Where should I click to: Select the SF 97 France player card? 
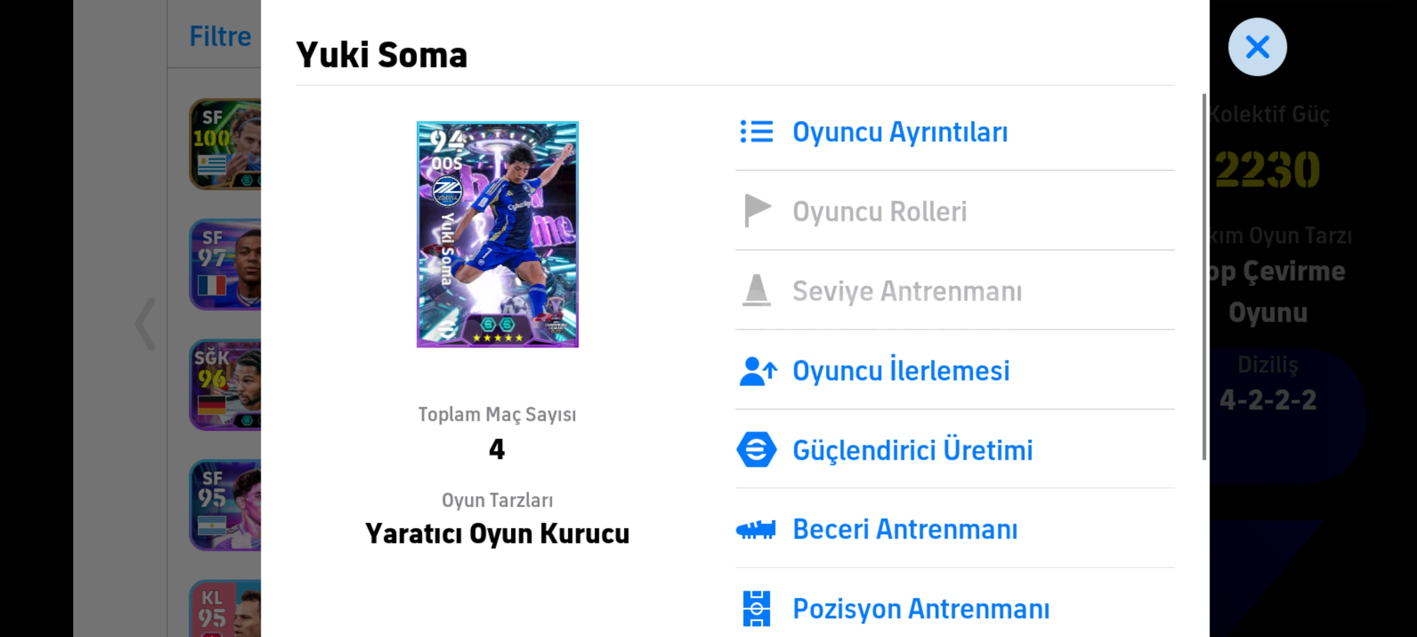tap(226, 264)
